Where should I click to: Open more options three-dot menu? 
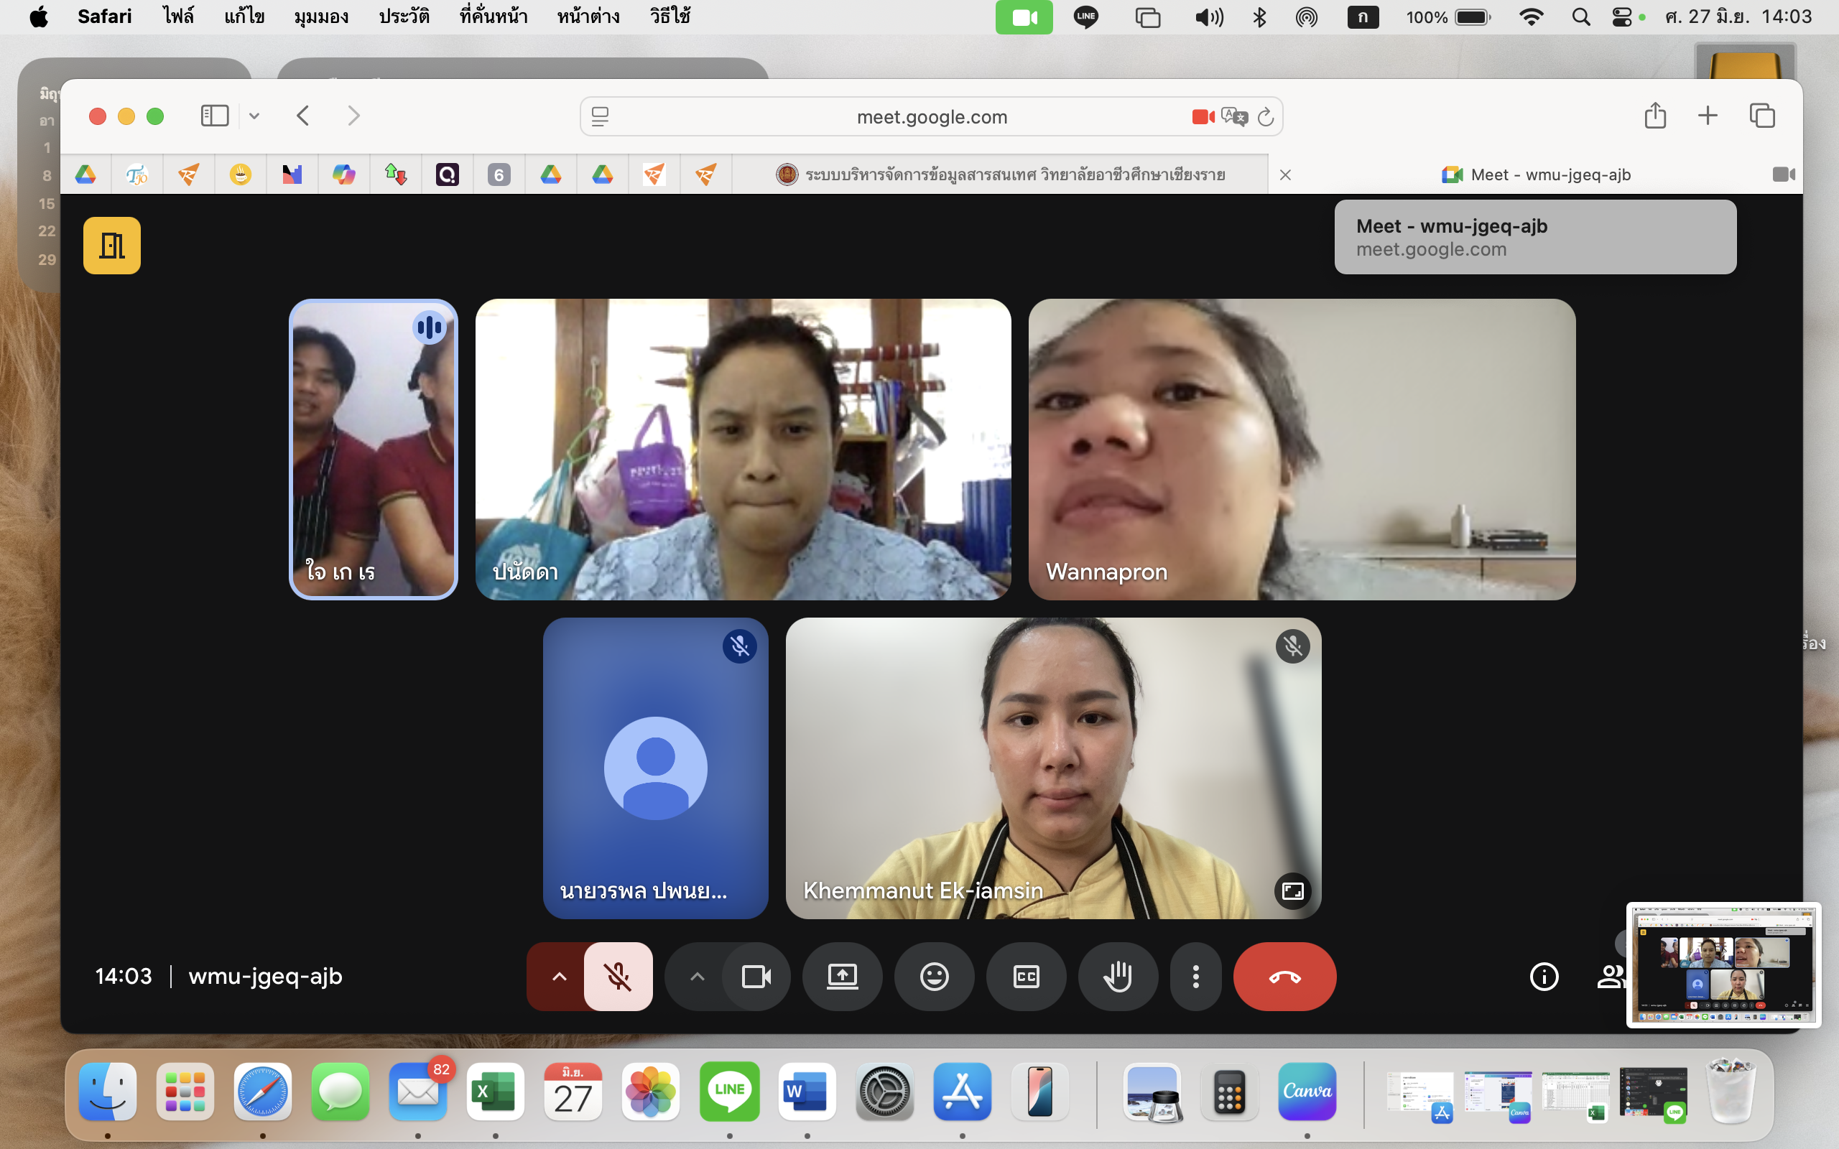tap(1195, 977)
